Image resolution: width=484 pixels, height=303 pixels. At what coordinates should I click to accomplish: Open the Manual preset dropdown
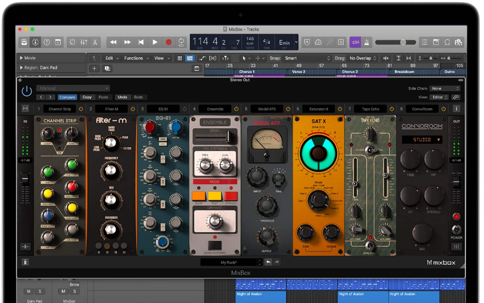point(73,88)
